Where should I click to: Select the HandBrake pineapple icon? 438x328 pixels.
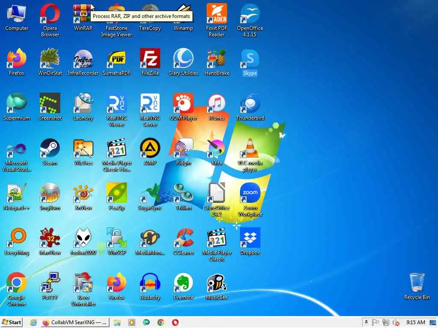tap(216, 62)
